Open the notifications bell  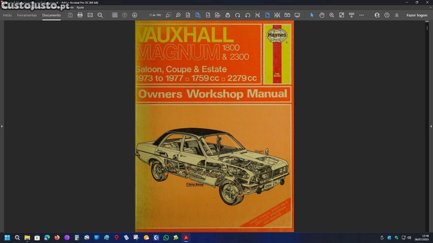[x=397, y=15]
